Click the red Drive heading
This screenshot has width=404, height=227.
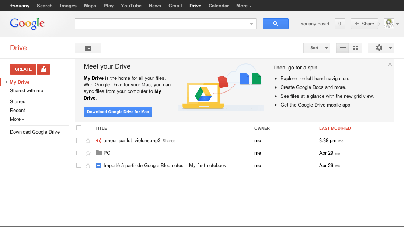pyautogui.click(x=18, y=48)
